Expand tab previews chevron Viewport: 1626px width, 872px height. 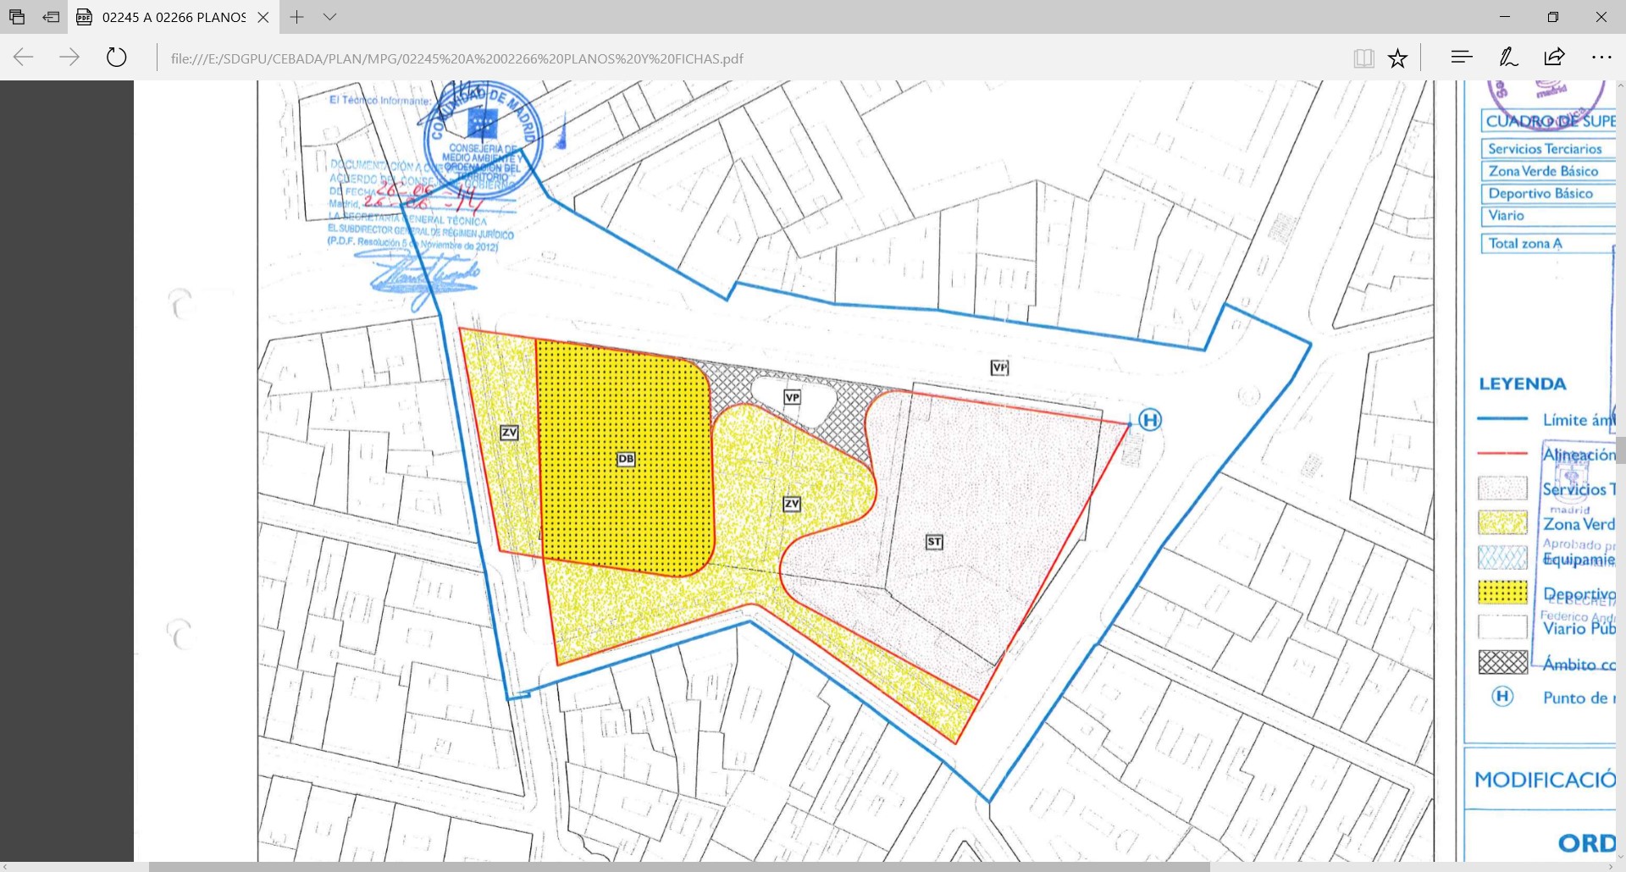(x=330, y=17)
